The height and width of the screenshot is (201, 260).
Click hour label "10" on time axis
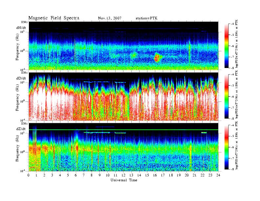[x=108, y=175]
